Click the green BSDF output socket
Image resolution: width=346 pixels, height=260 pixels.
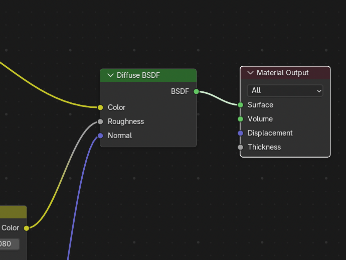196,91
